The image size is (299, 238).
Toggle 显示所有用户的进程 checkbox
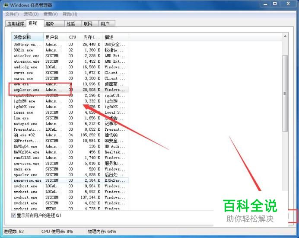[13, 215]
